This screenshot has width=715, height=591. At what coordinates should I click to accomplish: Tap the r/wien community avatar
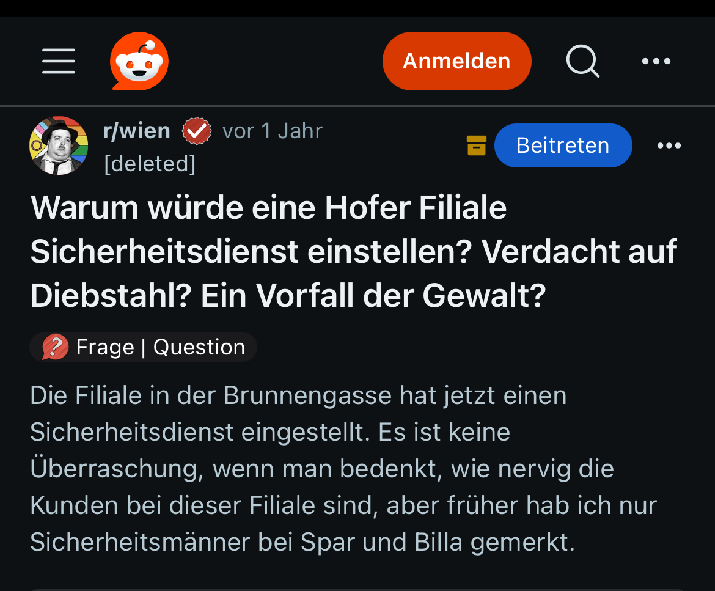coord(59,145)
